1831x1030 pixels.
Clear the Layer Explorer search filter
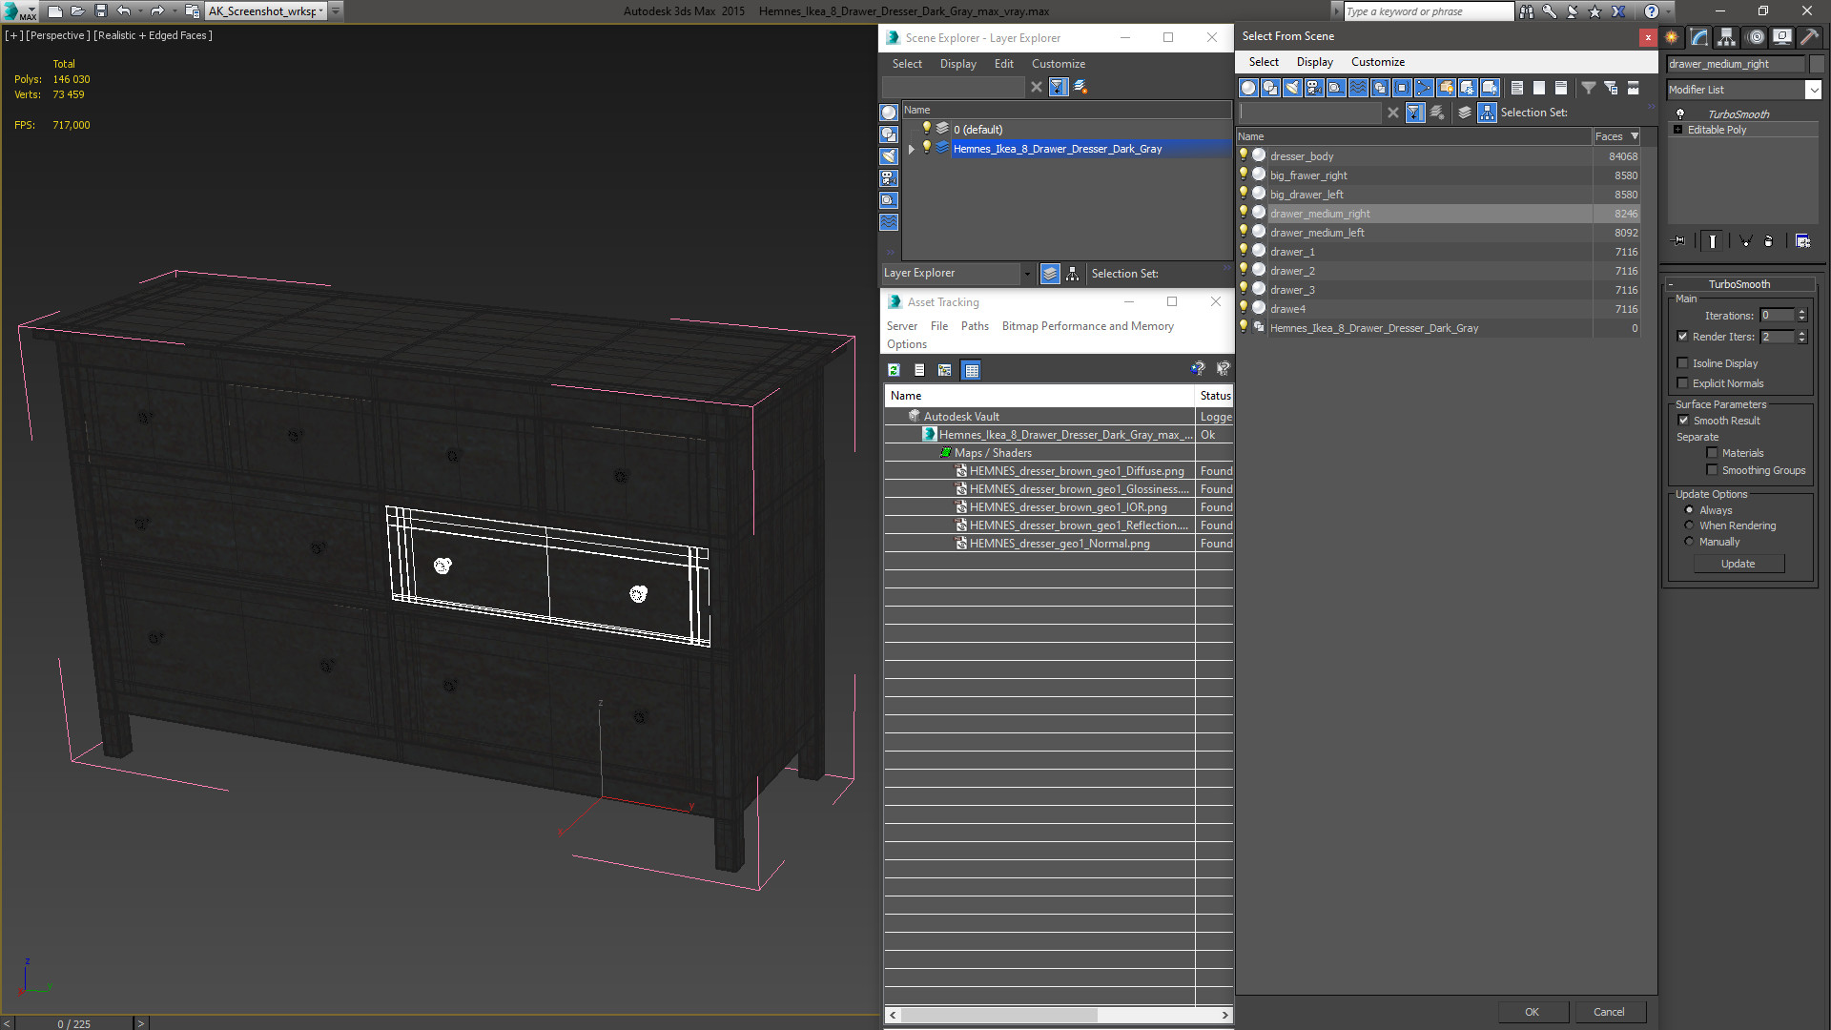(x=1037, y=87)
